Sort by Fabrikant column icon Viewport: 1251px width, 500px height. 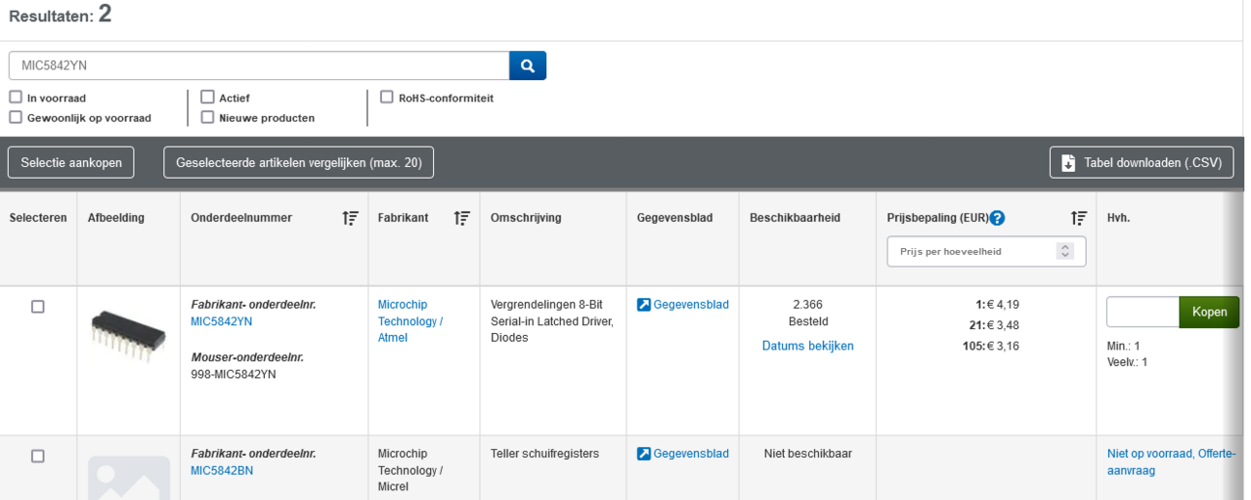click(x=462, y=218)
